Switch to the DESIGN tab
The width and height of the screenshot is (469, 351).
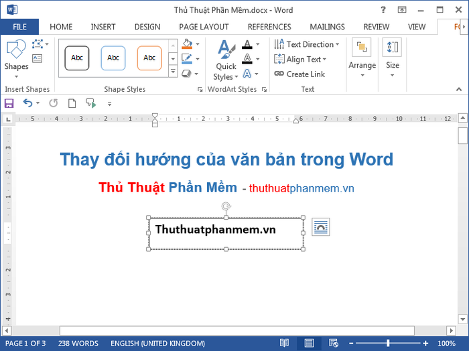tap(147, 27)
